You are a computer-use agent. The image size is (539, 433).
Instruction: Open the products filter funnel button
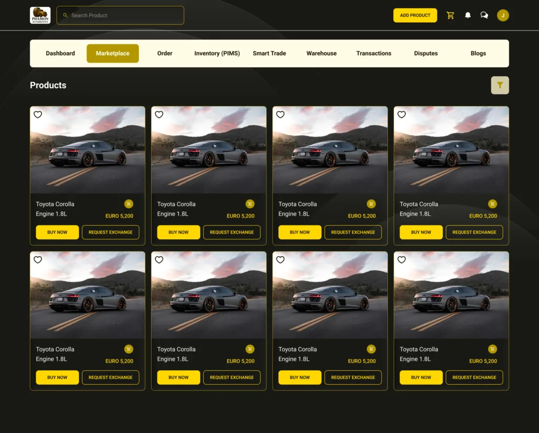point(500,85)
